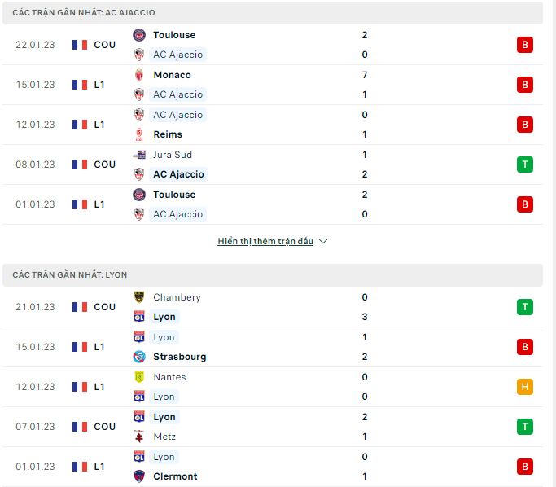Click the orange H badge for Nantes match
The image size is (556, 487).
525,387
